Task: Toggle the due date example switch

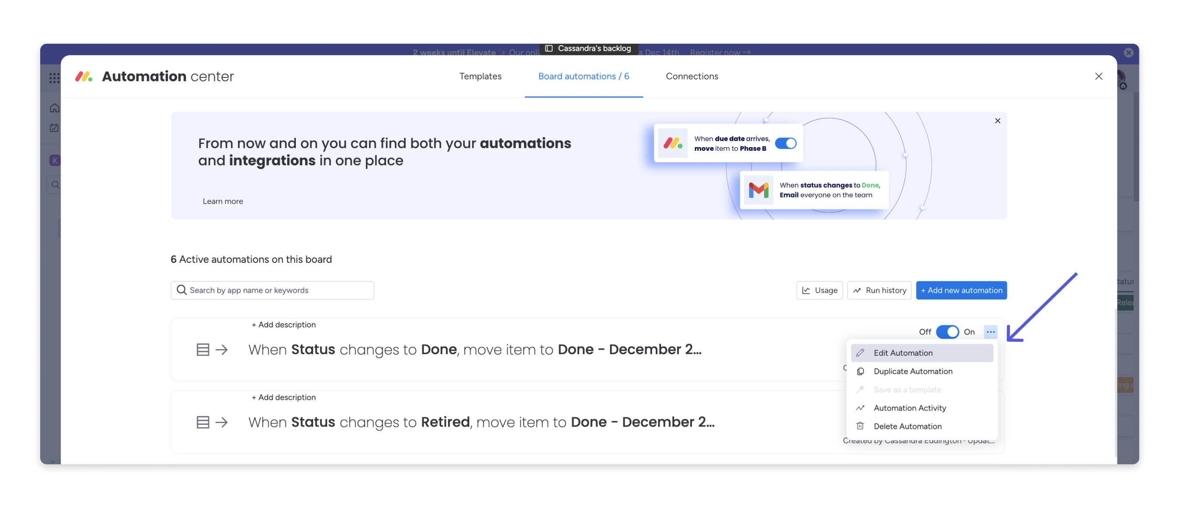Action: 785,143
